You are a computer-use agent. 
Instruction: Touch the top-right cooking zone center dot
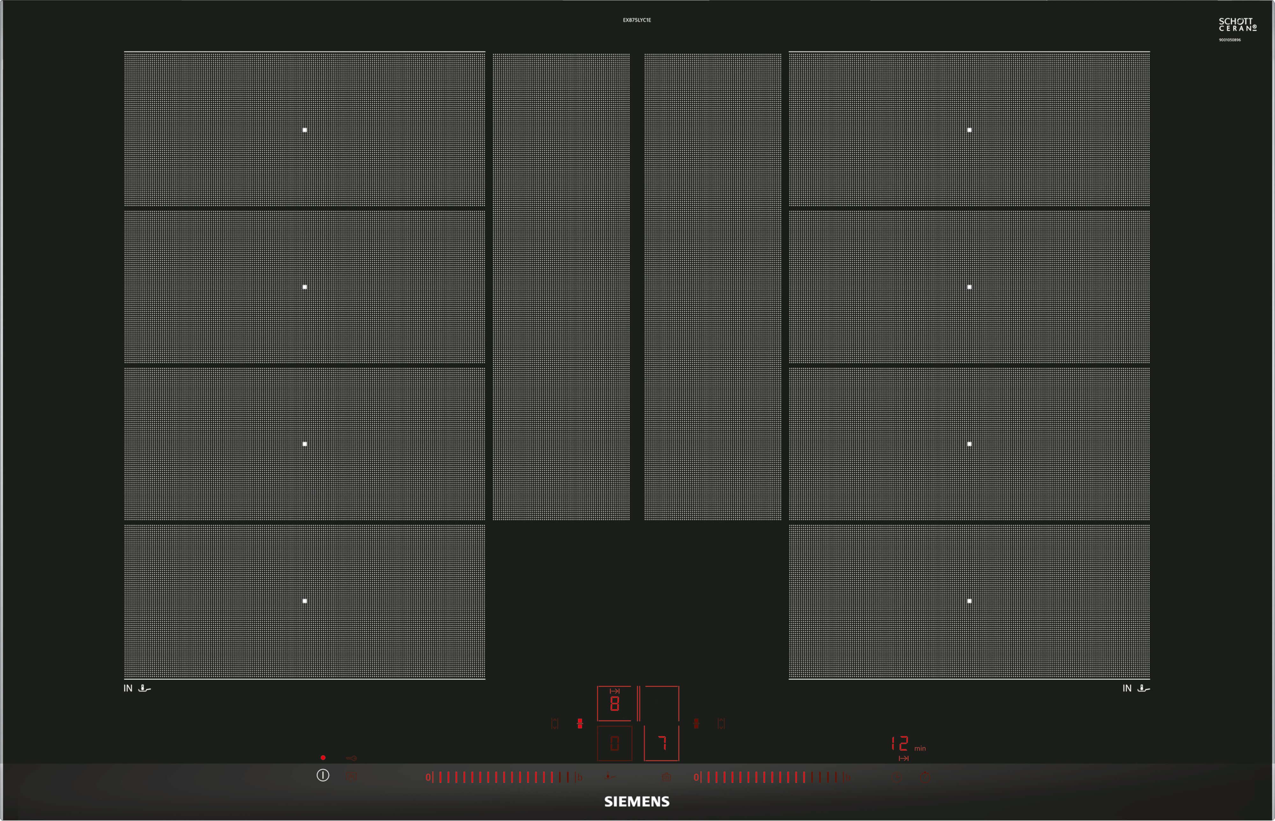(969, 130)
